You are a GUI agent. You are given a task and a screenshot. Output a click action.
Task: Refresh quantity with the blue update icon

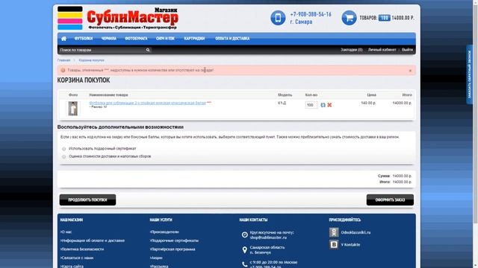pyautogui.click(x=323, y=105)
